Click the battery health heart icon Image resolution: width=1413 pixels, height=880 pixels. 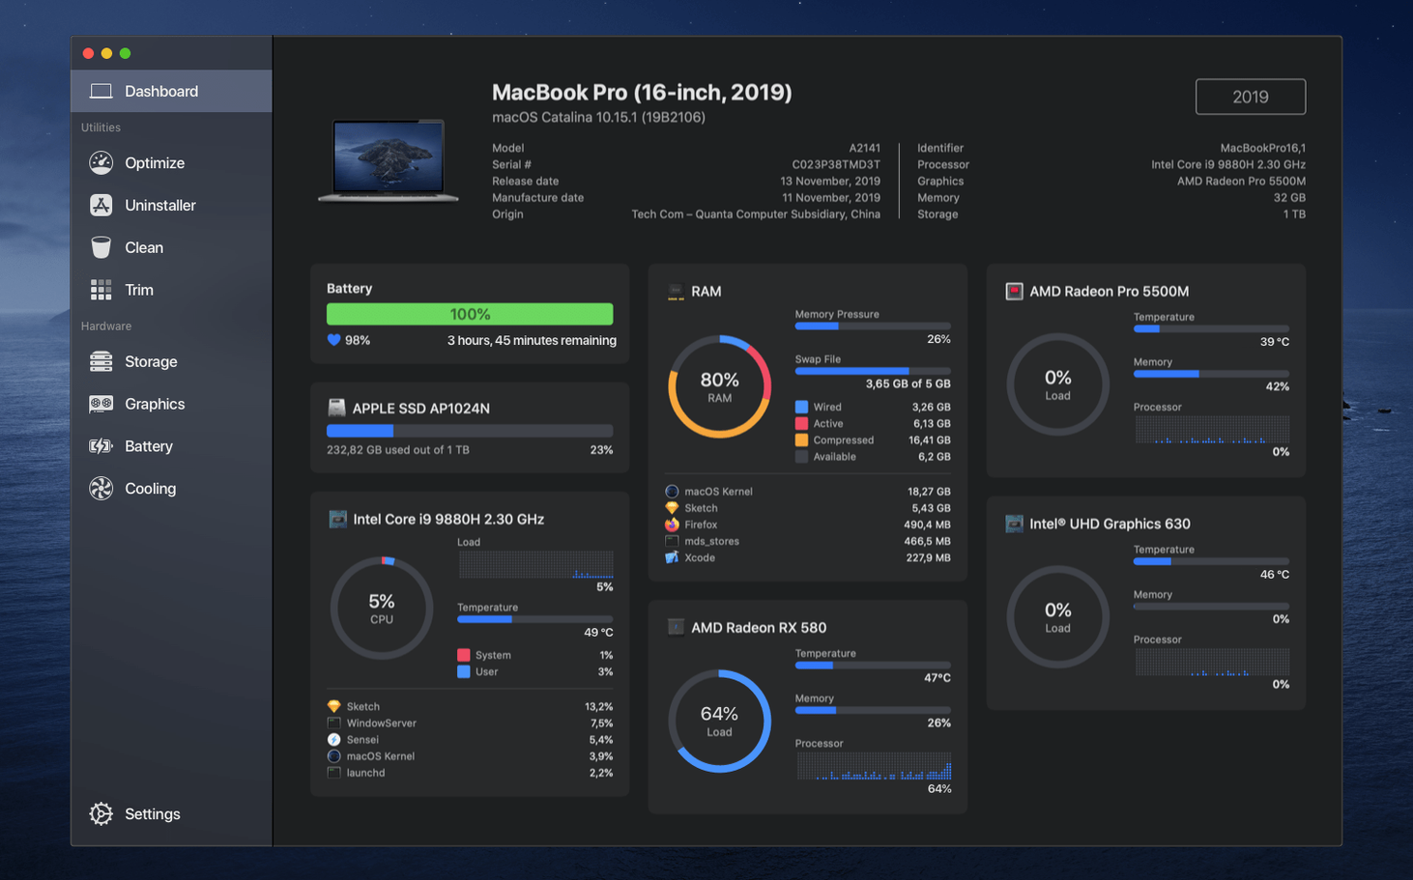pos(333,340)
